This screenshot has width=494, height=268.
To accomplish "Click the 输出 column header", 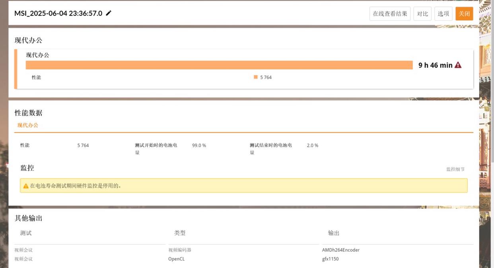I will pos(334,233).
